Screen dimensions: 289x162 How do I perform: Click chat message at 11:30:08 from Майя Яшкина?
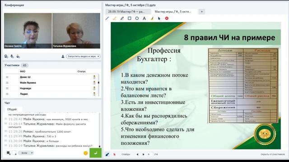(33, 141)
